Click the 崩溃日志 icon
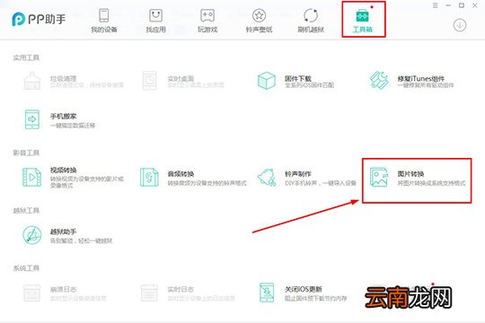 [x=32, y=292]
